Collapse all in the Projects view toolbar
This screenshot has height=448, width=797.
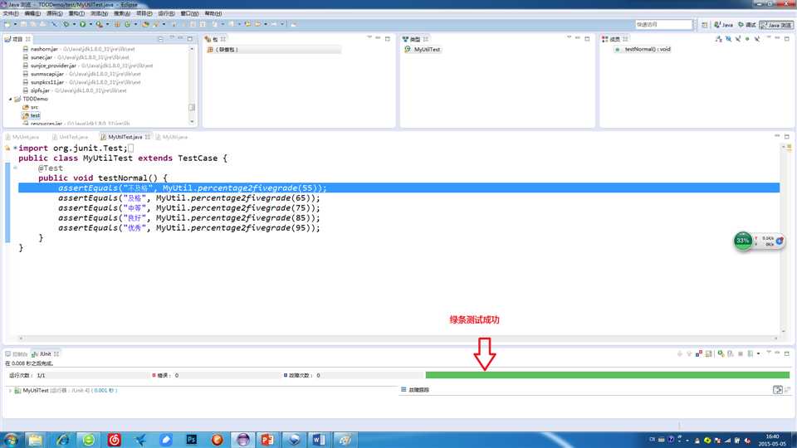160,39
